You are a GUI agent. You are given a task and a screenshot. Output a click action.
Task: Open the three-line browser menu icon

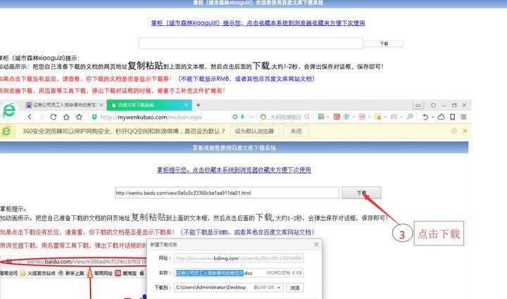coord(463,117)
